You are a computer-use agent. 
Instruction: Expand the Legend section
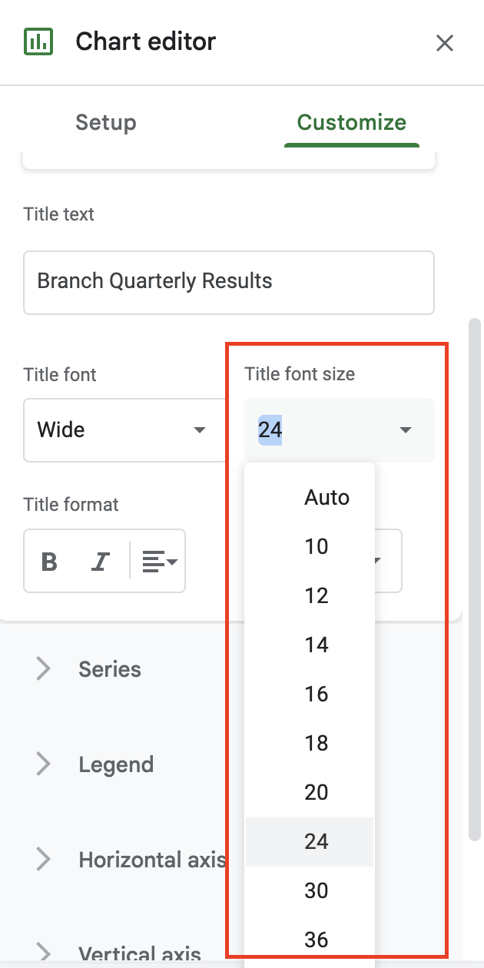(115, 764)
